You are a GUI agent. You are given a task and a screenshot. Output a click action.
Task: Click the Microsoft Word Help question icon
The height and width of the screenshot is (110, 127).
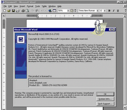[x=72, y=11]
